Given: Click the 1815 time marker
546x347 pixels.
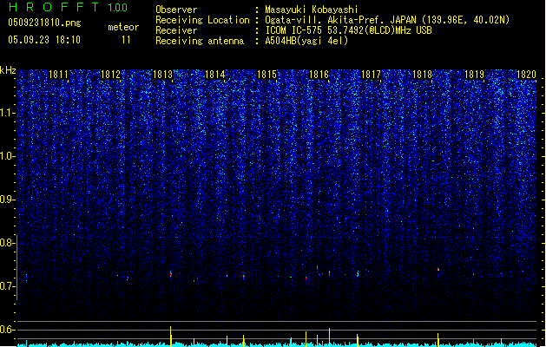Looking at the screenshot, I should [x=266, y=75].
